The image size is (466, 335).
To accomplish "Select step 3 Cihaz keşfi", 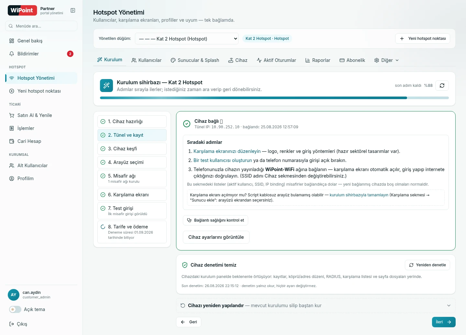I will point(132,149).
